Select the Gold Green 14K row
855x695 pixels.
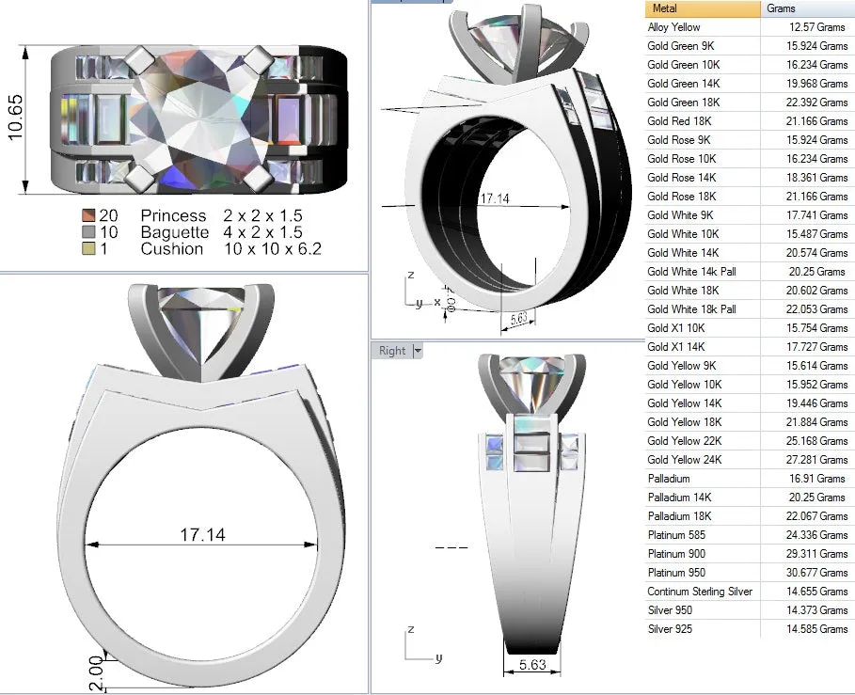[x=750, y=84]
